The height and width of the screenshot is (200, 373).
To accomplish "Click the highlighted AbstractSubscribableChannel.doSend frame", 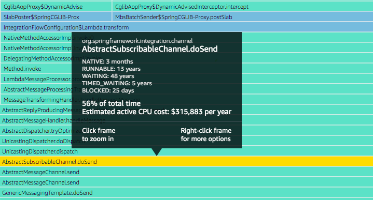I will [x=187, y=162].
